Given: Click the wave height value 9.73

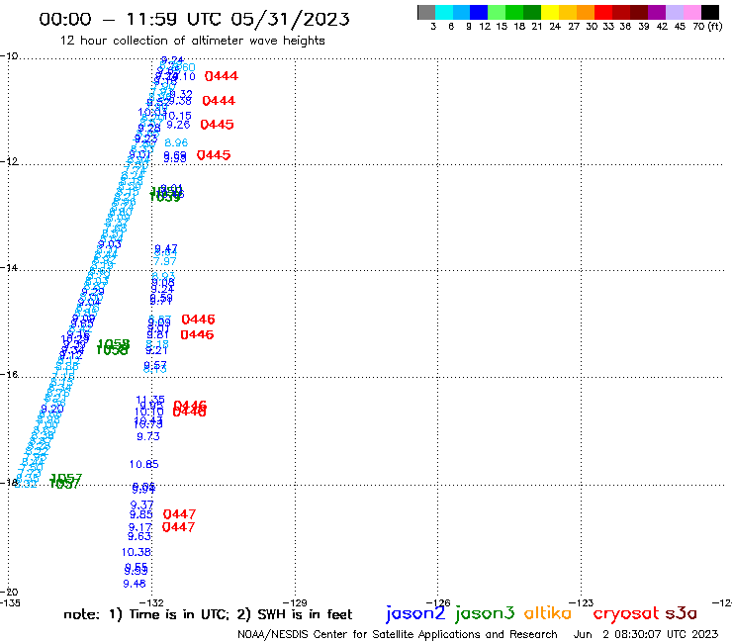Looking at the screenshot, I should pyautogui.click(x=148, y=436).
